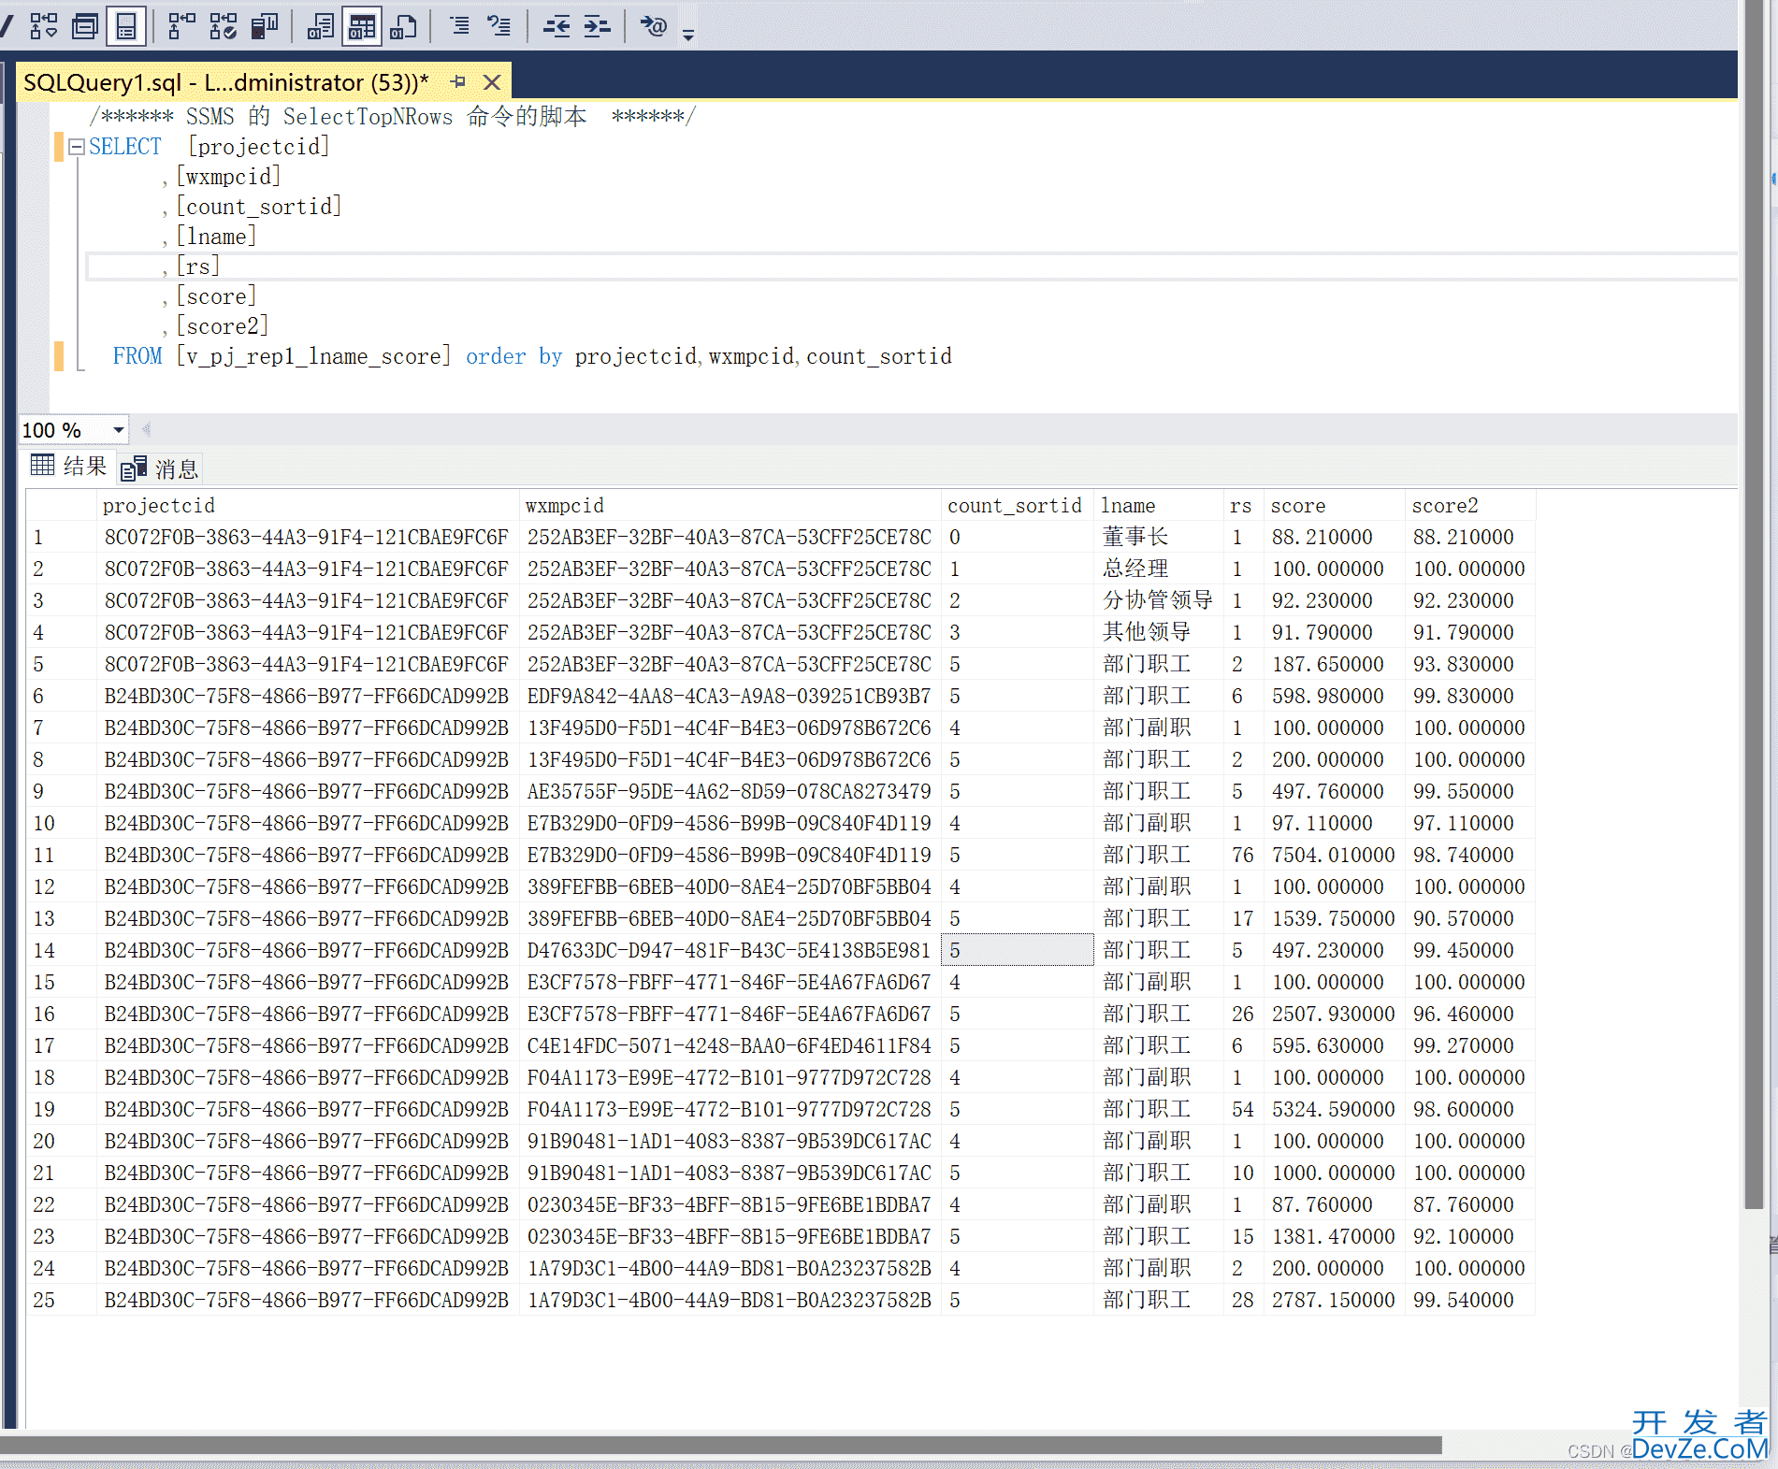Switch to the 消息 tab
Screen dimensions: 1778x1469
160,468
